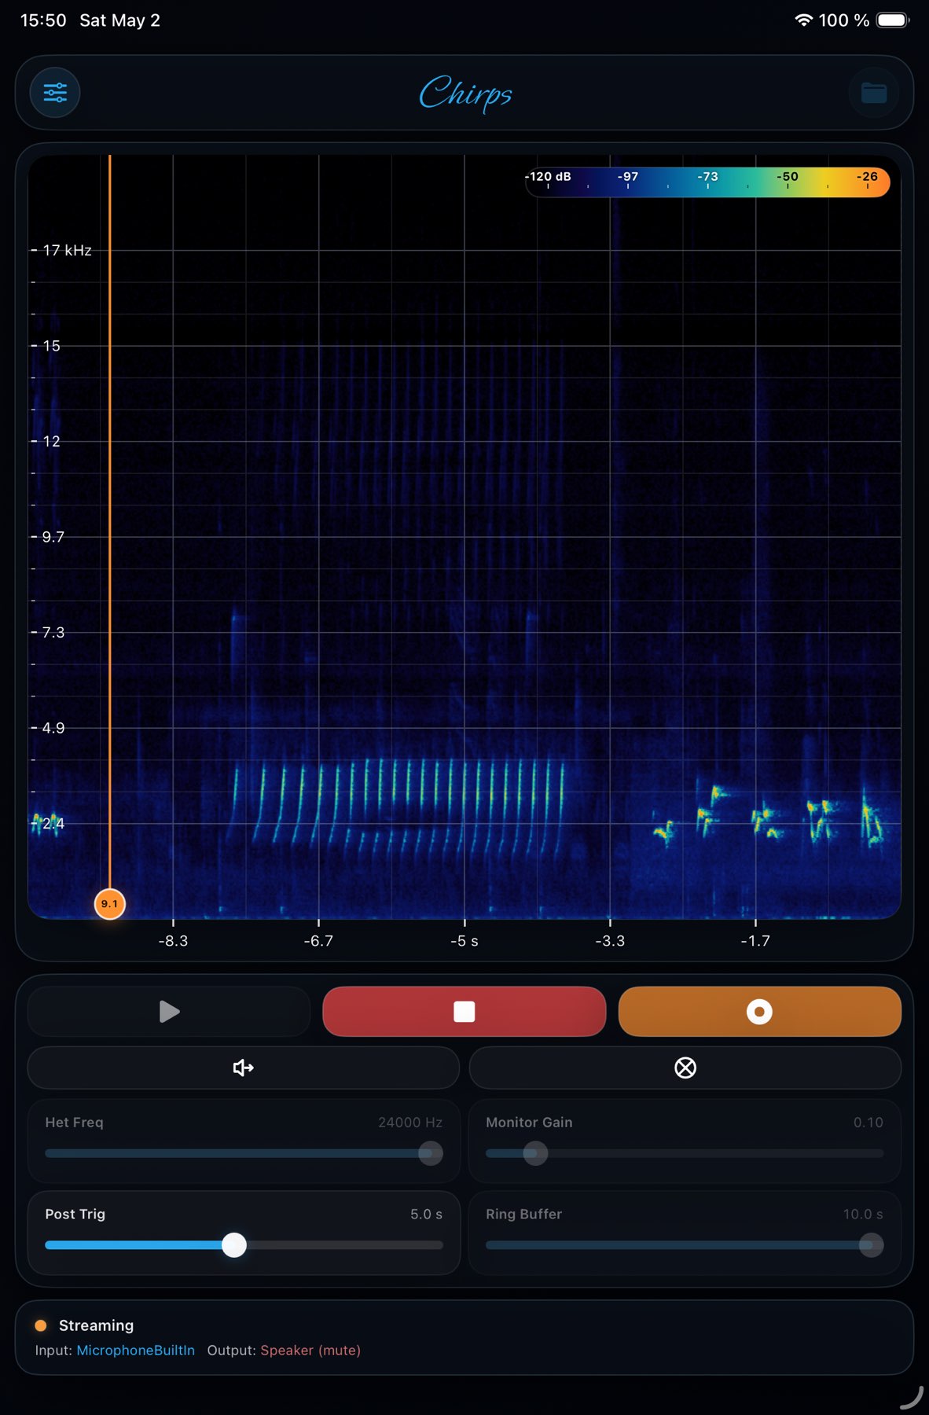This screenshot has width=929, height=1415.
Task: Click the Chirps app title
Action: 465,94
